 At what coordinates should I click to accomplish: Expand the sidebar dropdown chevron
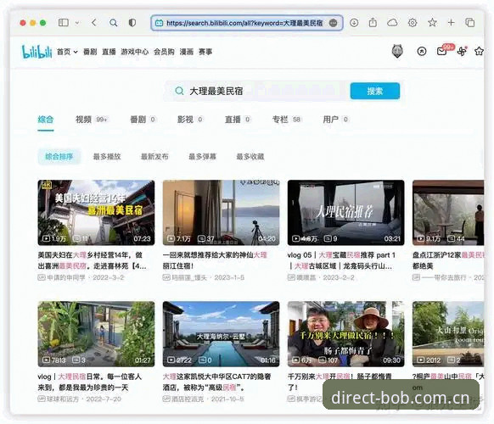pos(77,23)
